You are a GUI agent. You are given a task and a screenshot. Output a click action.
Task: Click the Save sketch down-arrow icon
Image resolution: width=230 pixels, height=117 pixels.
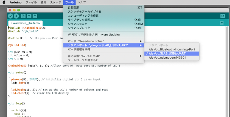[x=35, y=16]
